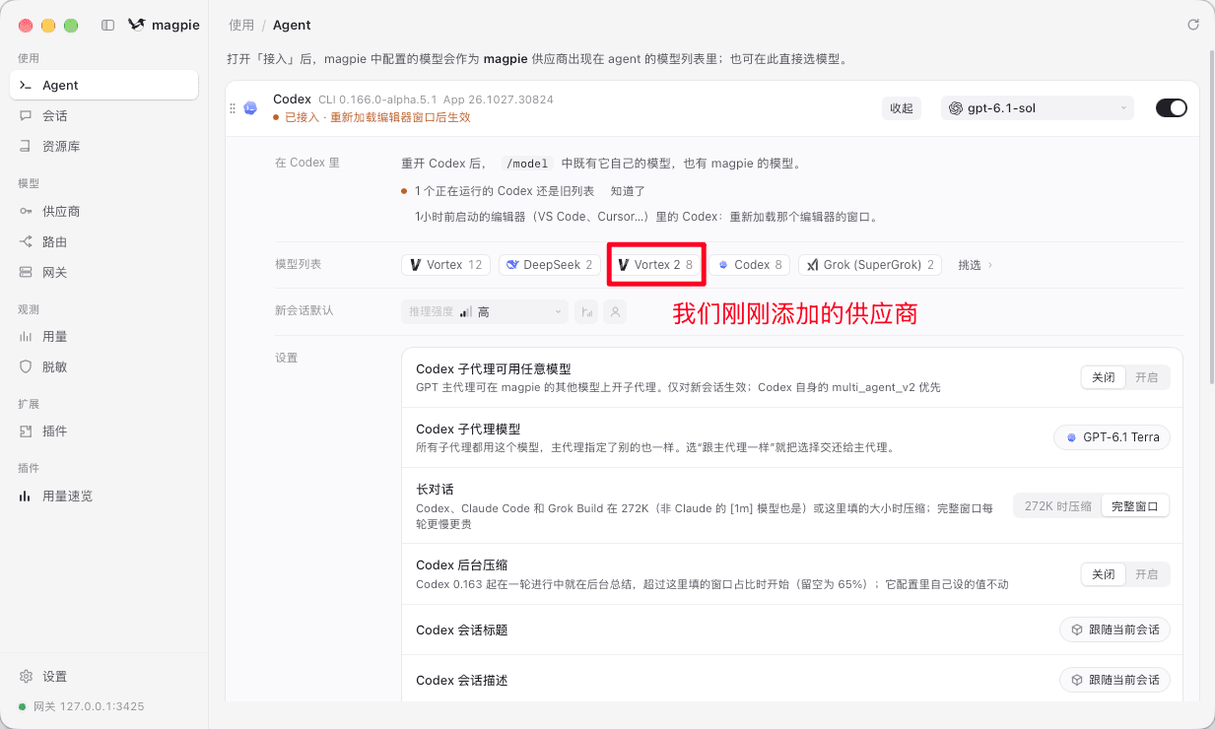Click the xAI logo in the Grok chip
Image resolution: width=1215 pixels, height=729 pixels.
click(x=813, y=265)
